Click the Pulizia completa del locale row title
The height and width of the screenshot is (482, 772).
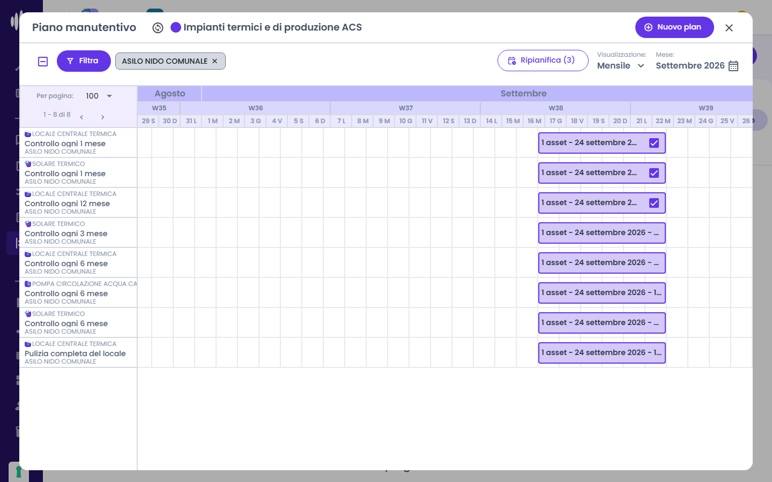click(75, 353)
